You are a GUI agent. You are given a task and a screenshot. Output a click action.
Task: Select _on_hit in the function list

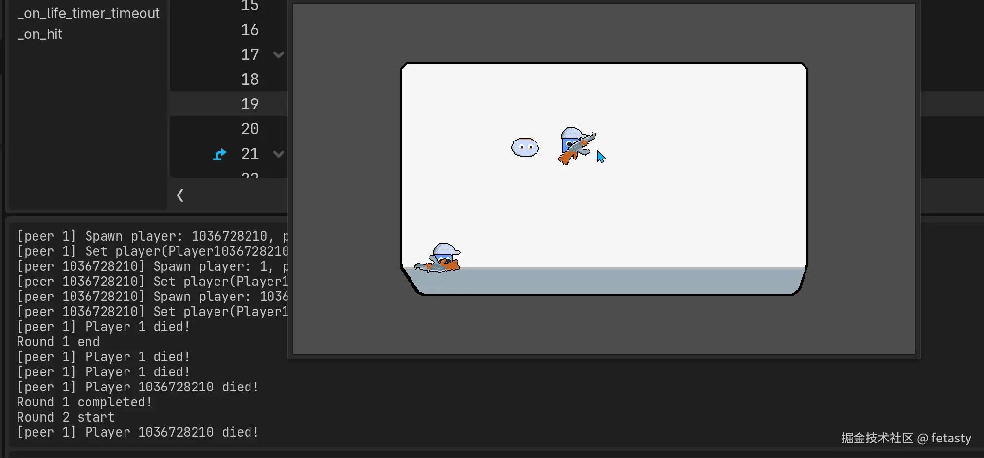(x=39, y=34)
